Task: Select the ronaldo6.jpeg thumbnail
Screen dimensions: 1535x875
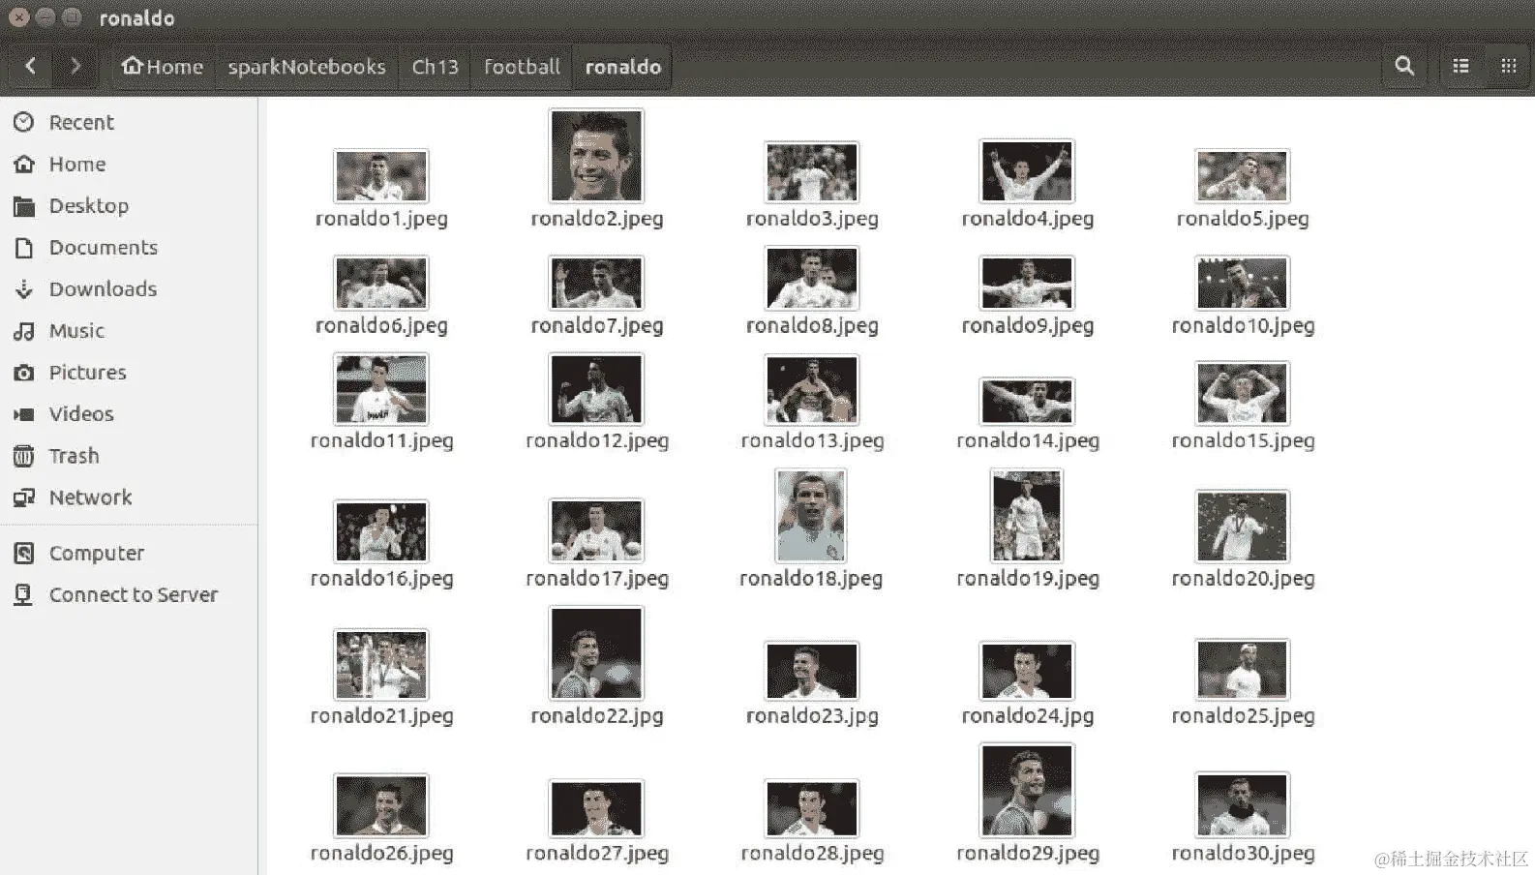Action: pyautogui.click(x=381, y=283)
